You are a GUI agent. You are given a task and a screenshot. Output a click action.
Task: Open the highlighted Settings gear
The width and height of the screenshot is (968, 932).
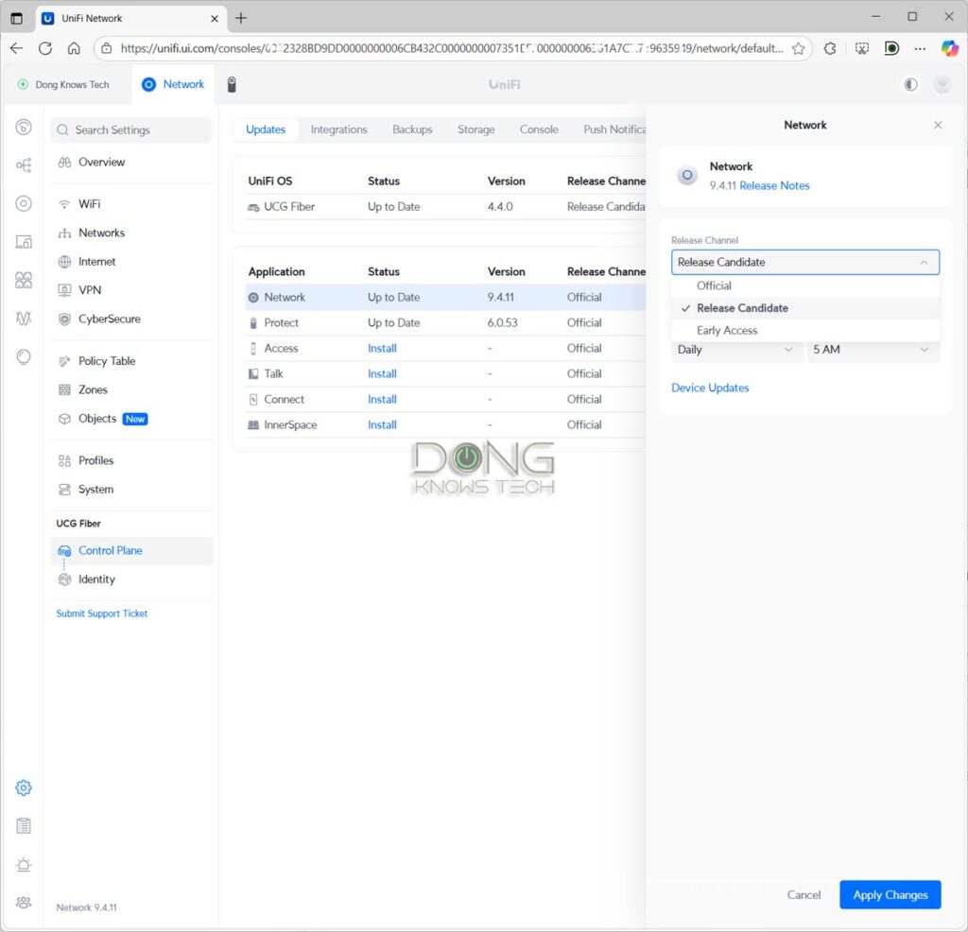click(24, 786)
